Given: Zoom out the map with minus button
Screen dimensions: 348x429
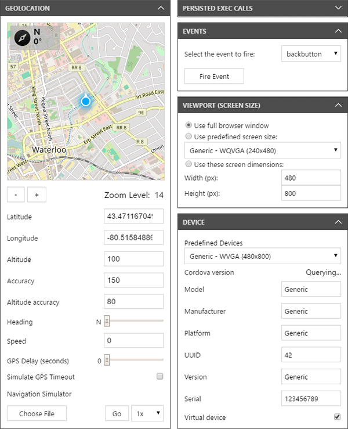Looking at the screenshot, I should [14, 195].
